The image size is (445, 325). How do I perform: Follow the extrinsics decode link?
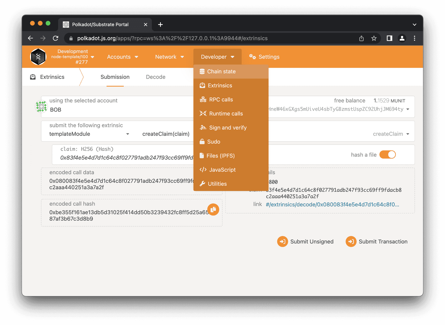pyautogui.click(x=332, y=205)
